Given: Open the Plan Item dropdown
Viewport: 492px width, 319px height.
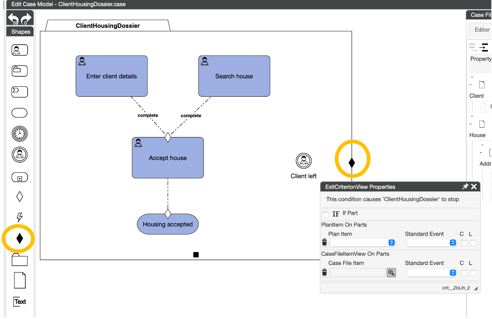Looking at the screenshot, I should (362, 243).
